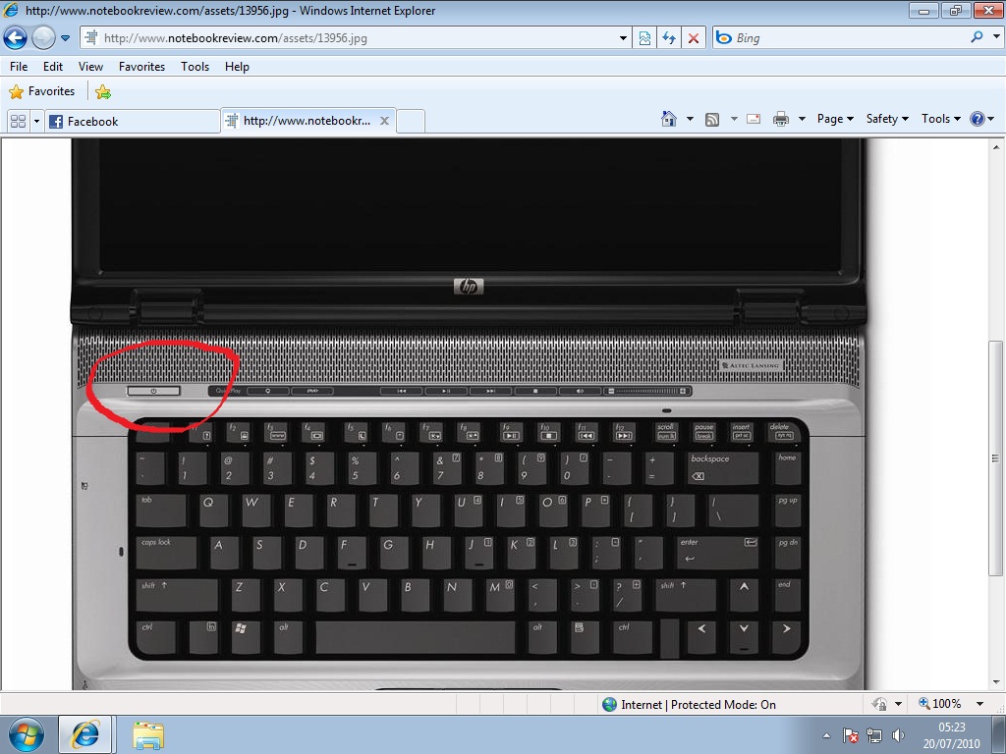Open the File menu
Viewport: 1006px width, 754px height.
click(19, 67)
